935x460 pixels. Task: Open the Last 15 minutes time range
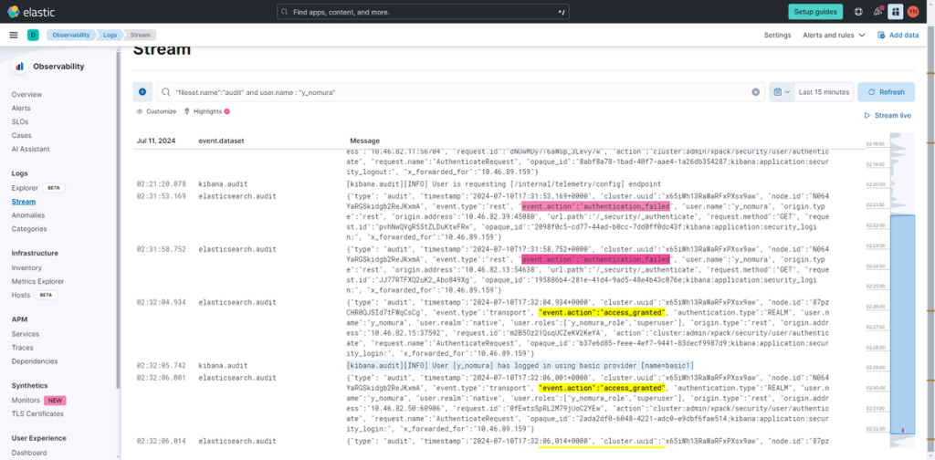(824, 91)
